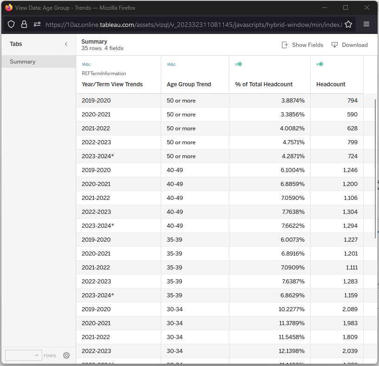
Task: Focus the rows count input field
Action: [x=19, y=355]
